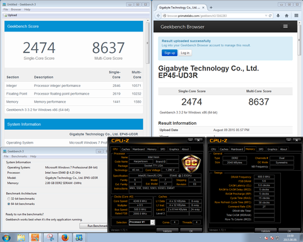The width and height of the screenshot is (303, 242).
Task: Click the Memory performance row in Geekbench
Action: 74,101
